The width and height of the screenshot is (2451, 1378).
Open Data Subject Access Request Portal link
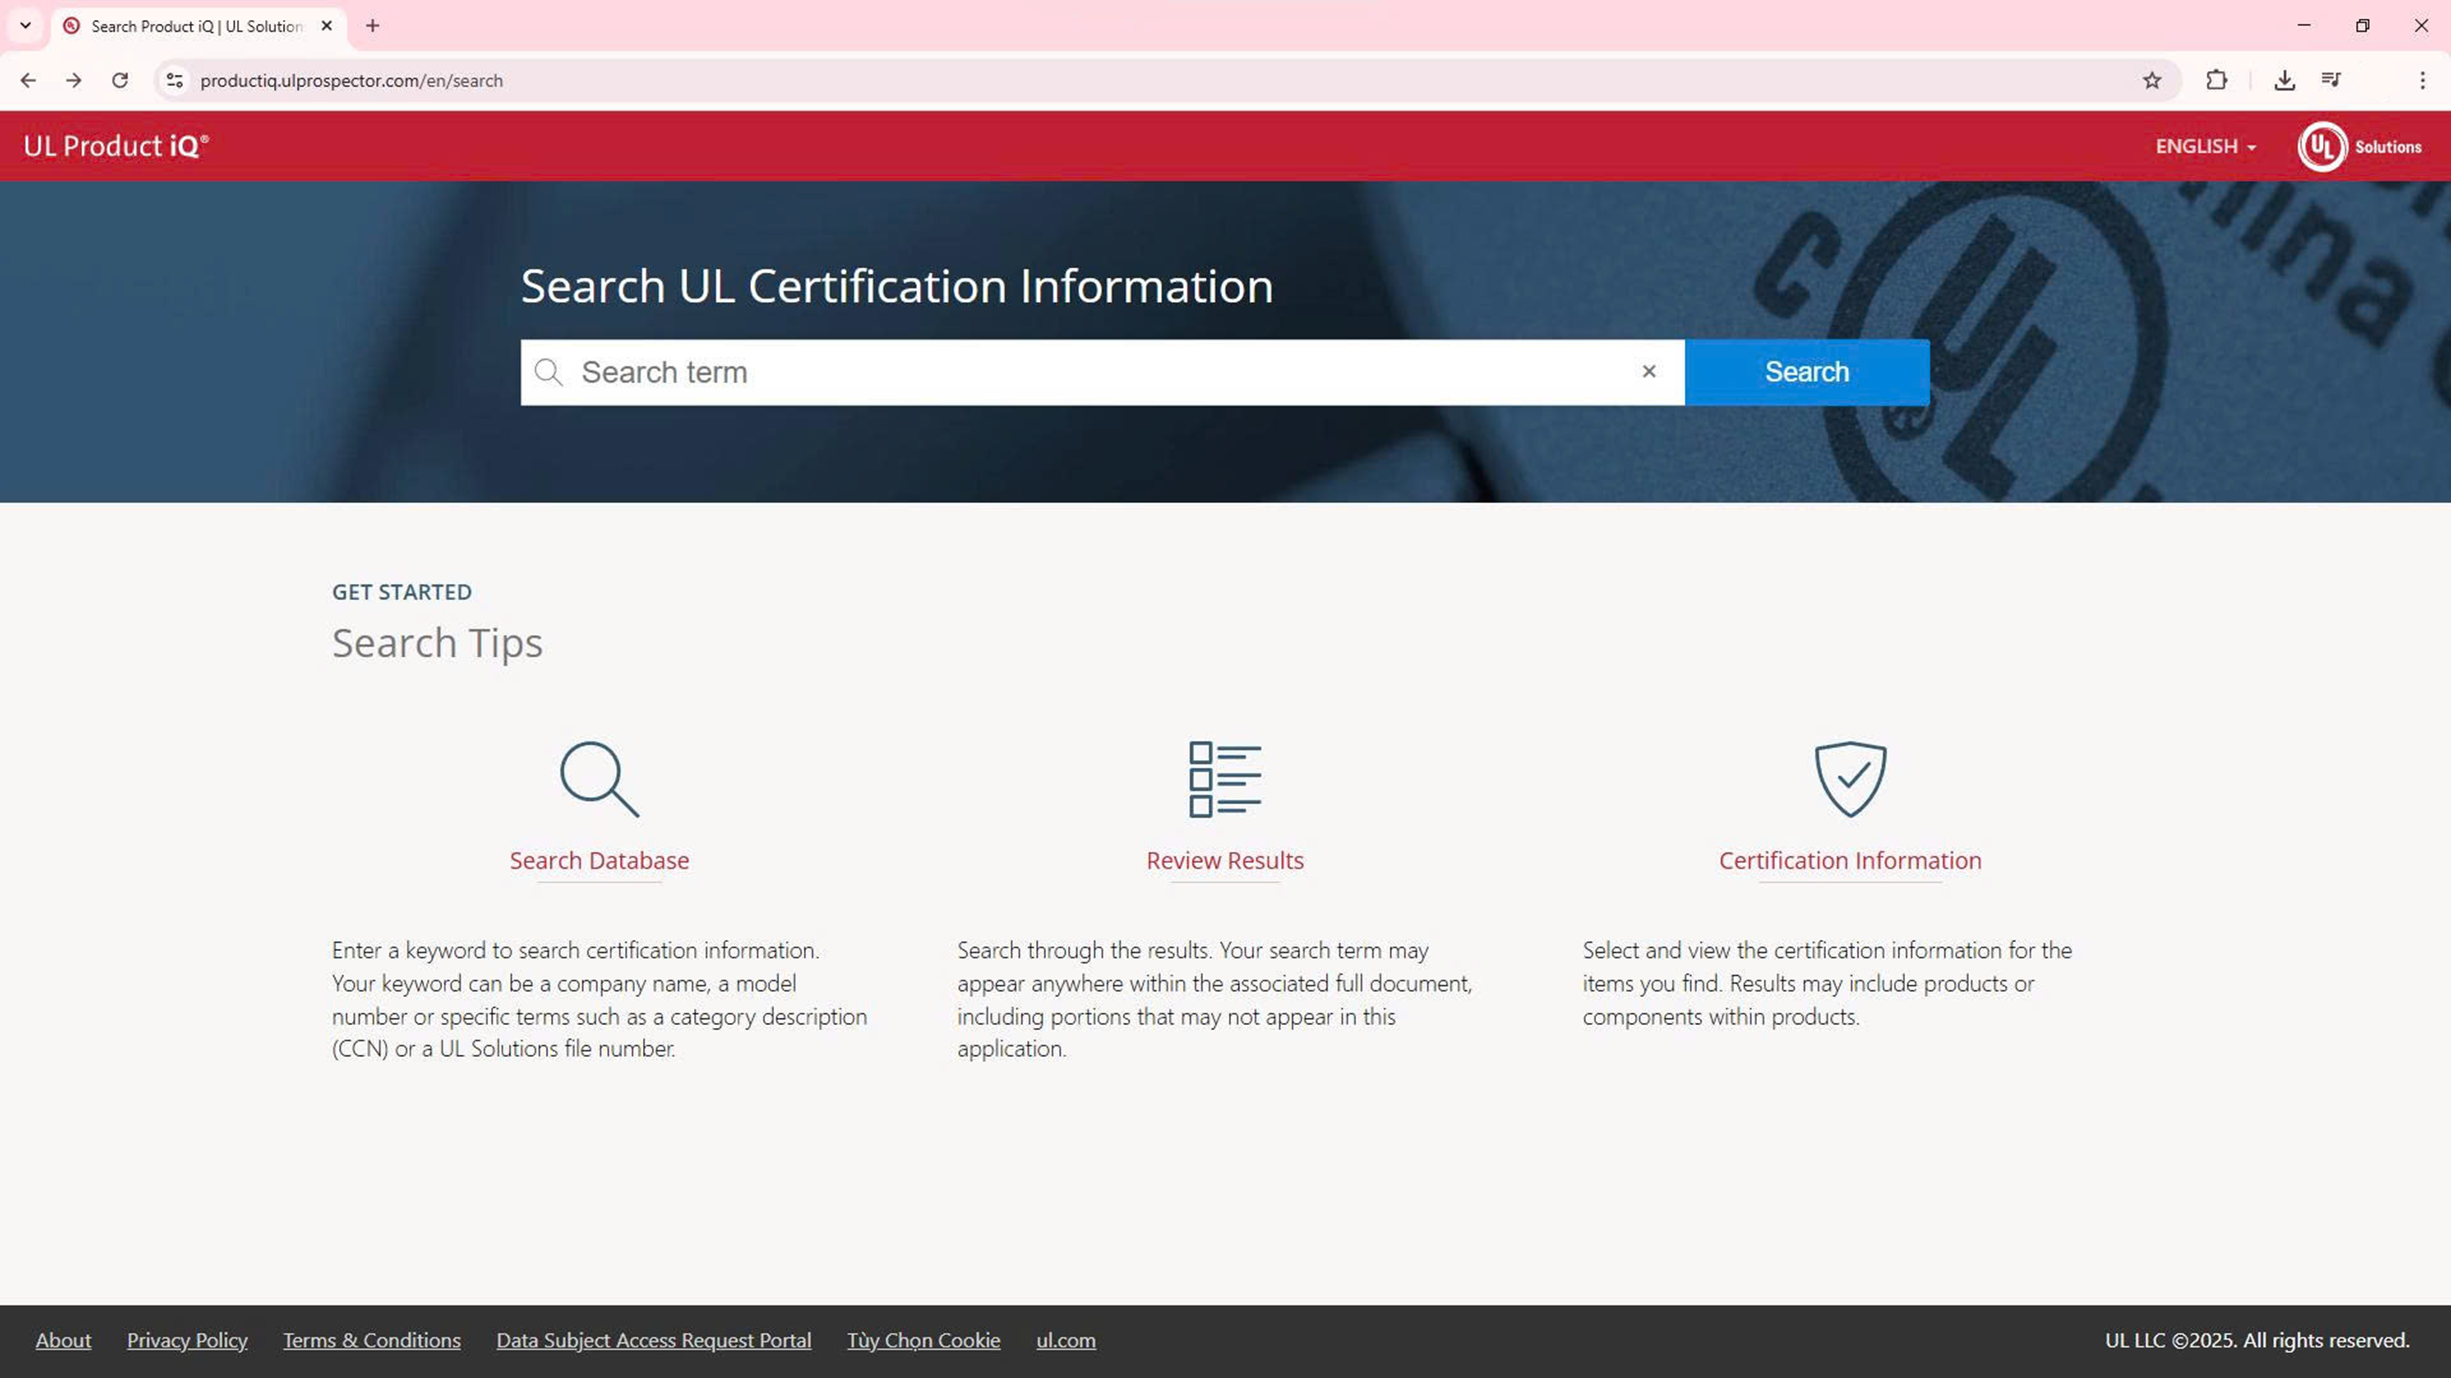click(654, 1340)
